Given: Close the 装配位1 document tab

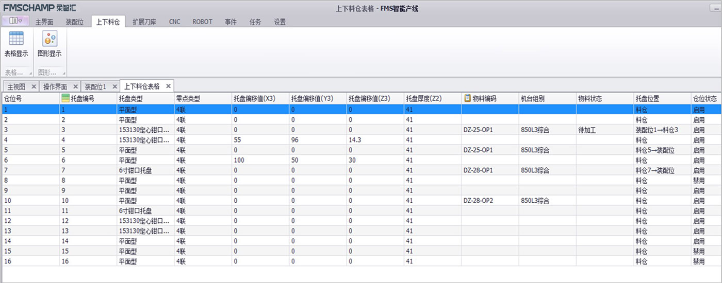Looking at the screenshot, I should [114, 86].
